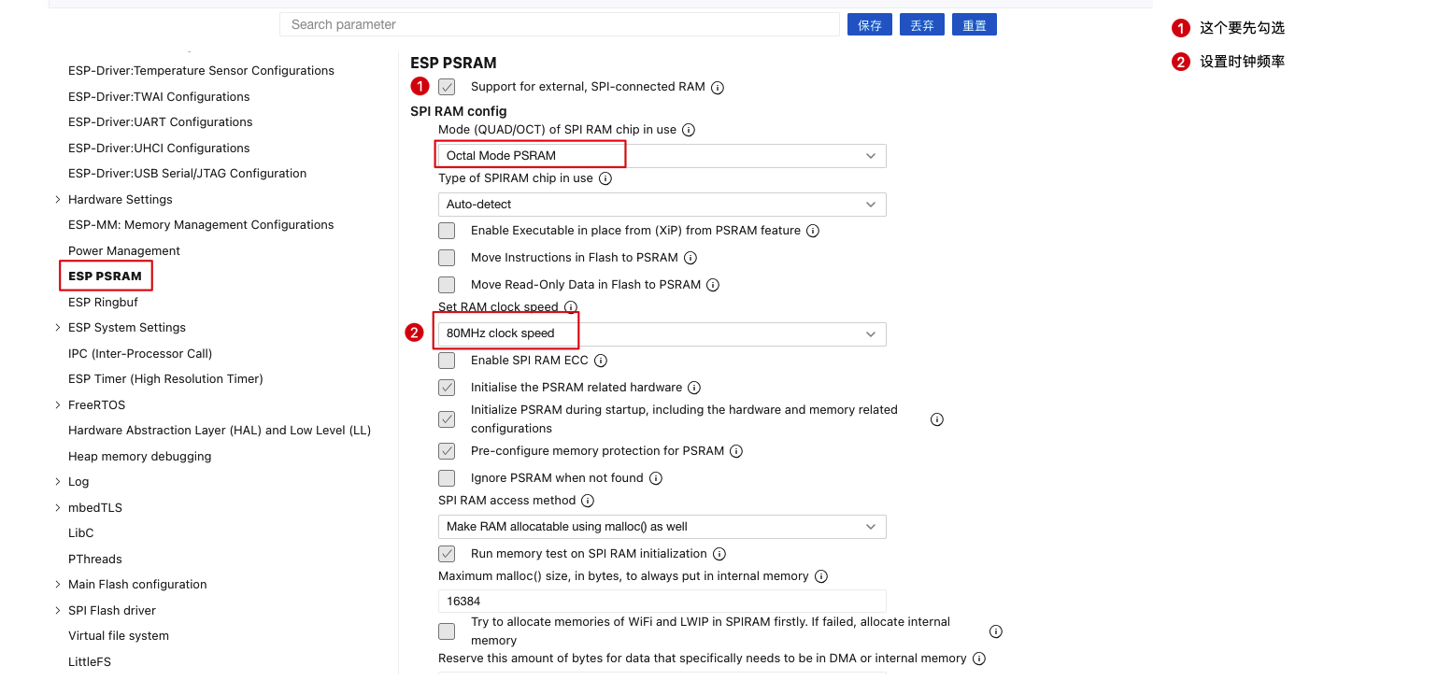Click the 重置 reset button
1452x680 pixels.
[x=975, y=25]
